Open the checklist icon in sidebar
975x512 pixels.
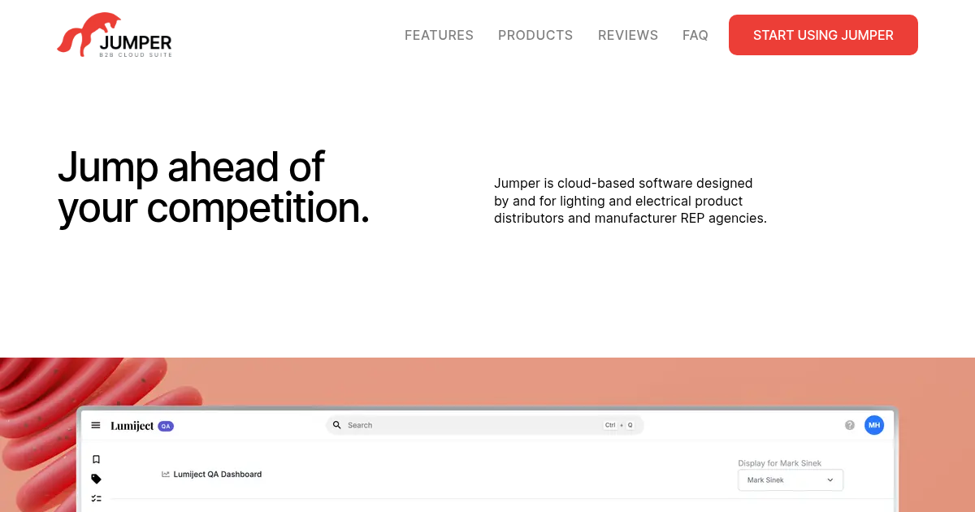click(x=96, y=498)
